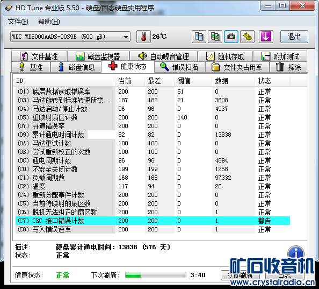
Task: Switch to the 磁盘信息 tab
Action: pos(76,67)
